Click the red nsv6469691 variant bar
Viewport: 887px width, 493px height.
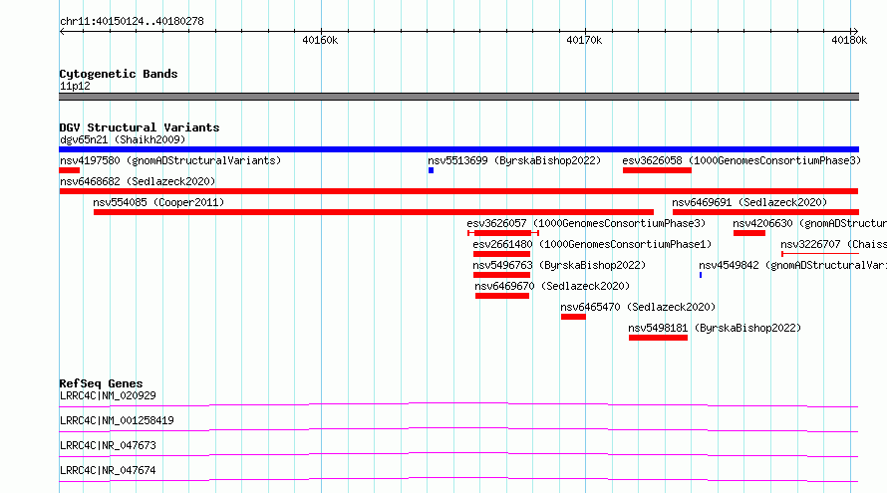click(765, 212)
